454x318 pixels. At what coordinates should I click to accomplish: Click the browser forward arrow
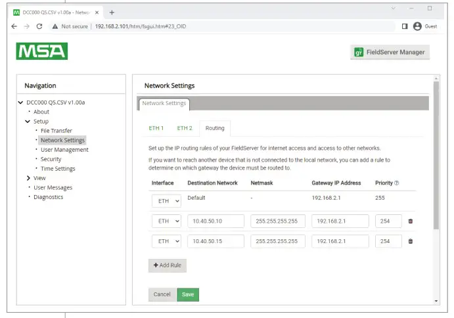tap(27, 26)
